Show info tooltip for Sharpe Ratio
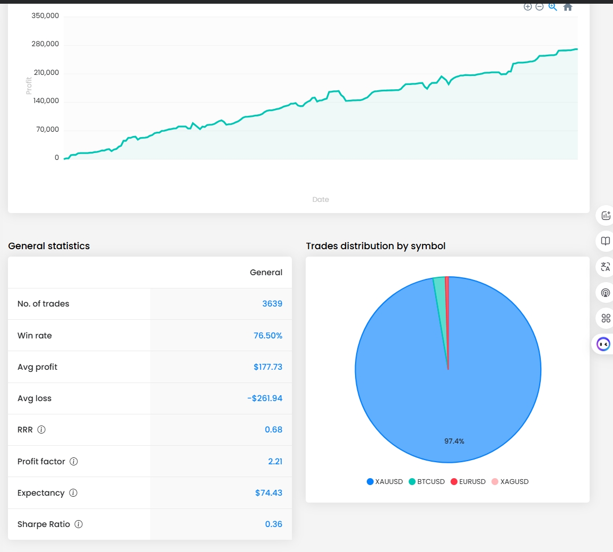Screen dimensions: 613x552 click(79, 524)
